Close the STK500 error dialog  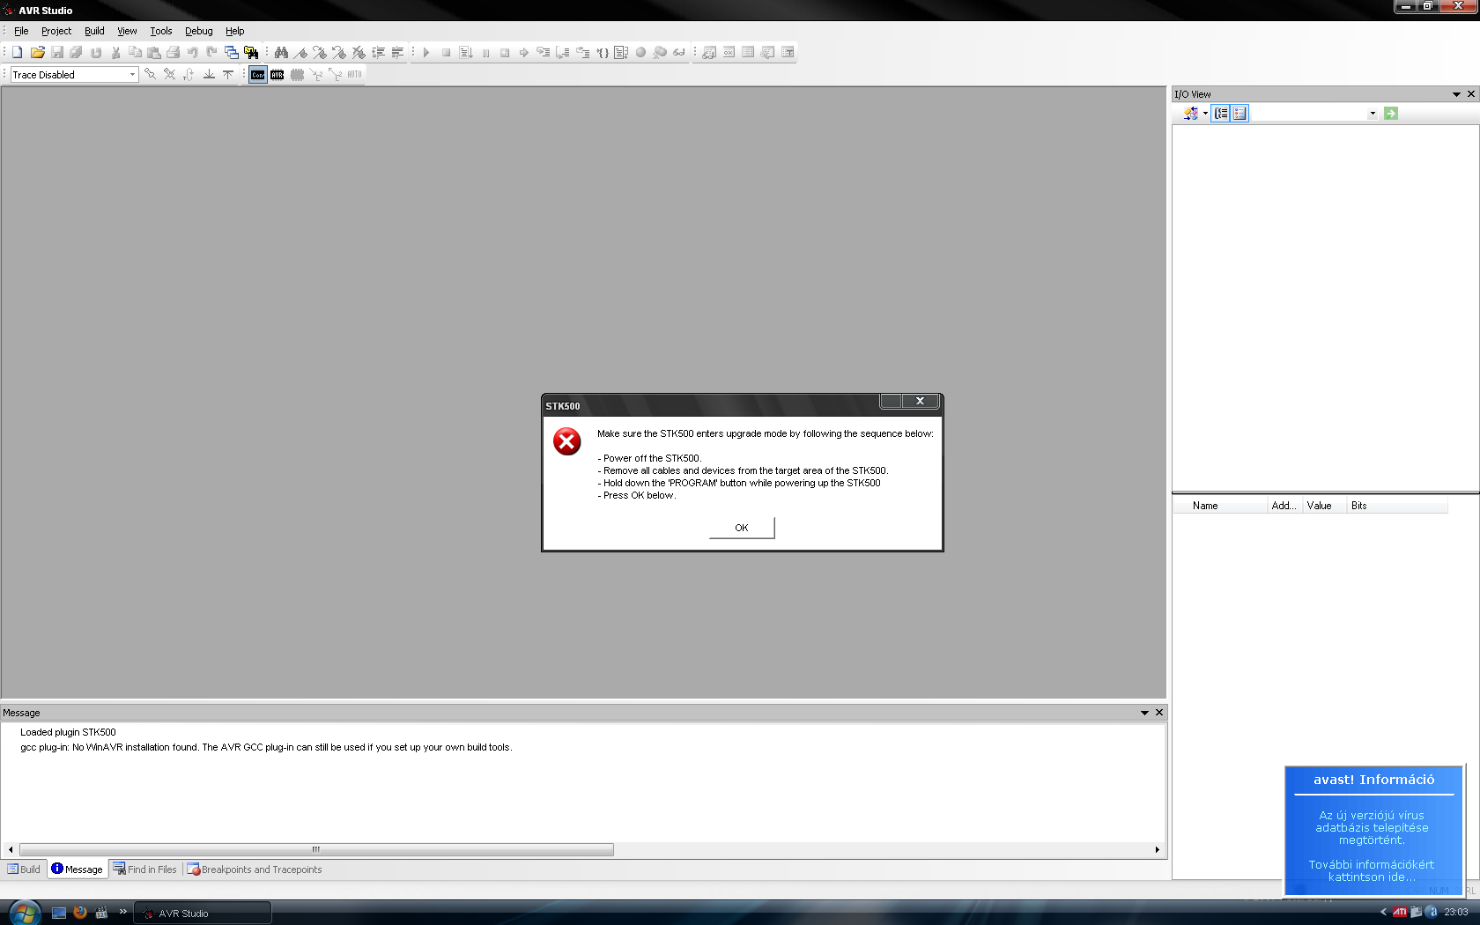click(x=920, y=401)
